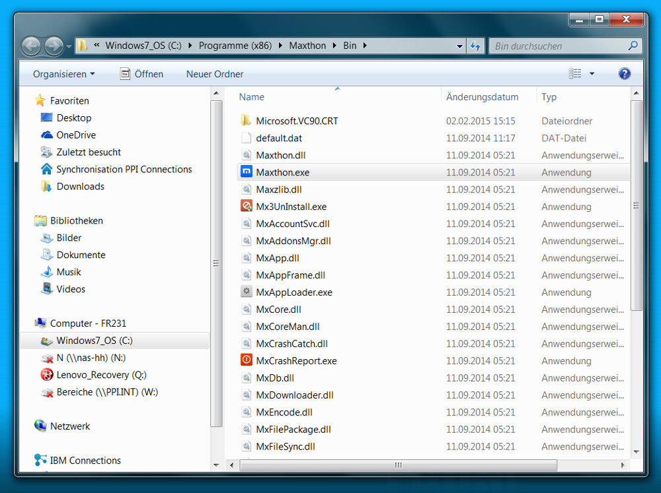Image resolution: width=661 pixels, height=493 pixels.
Task: Select MxDownloader.dll file name
Action: pyautogui.click(x=295, y=395)
